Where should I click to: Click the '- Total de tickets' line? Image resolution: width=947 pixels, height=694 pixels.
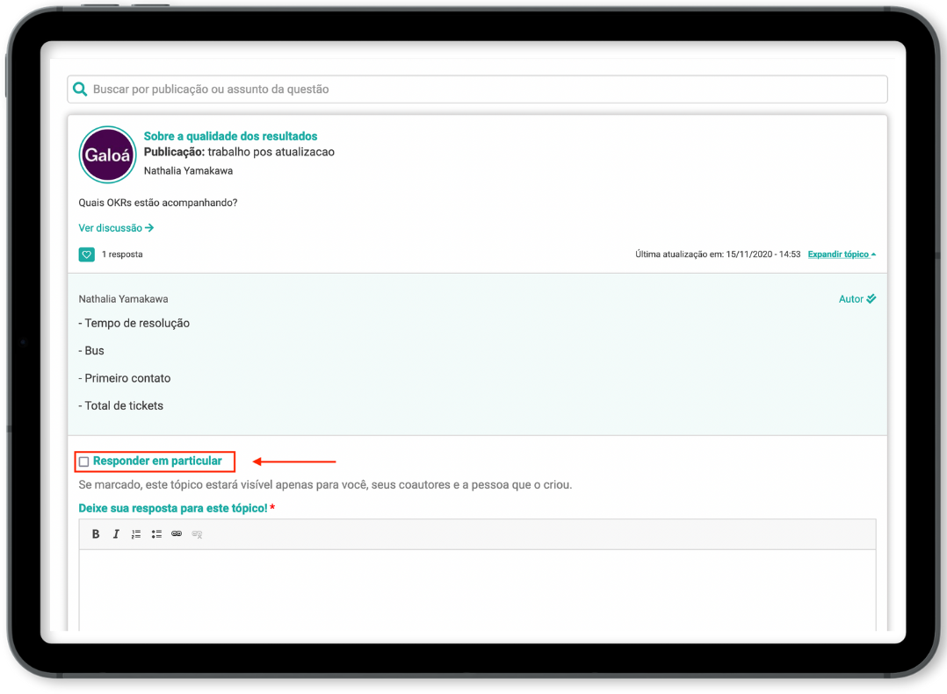[121, 406]
